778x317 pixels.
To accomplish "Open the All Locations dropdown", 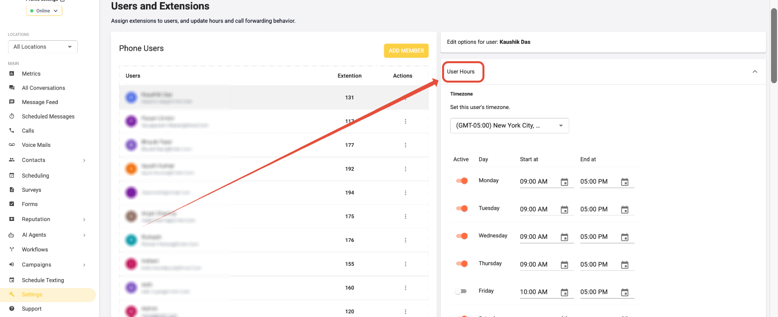I will [x=43, y=47].
